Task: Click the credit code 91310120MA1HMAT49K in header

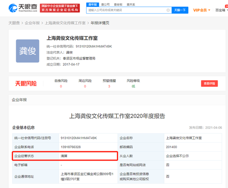Action: pos(94,46)
